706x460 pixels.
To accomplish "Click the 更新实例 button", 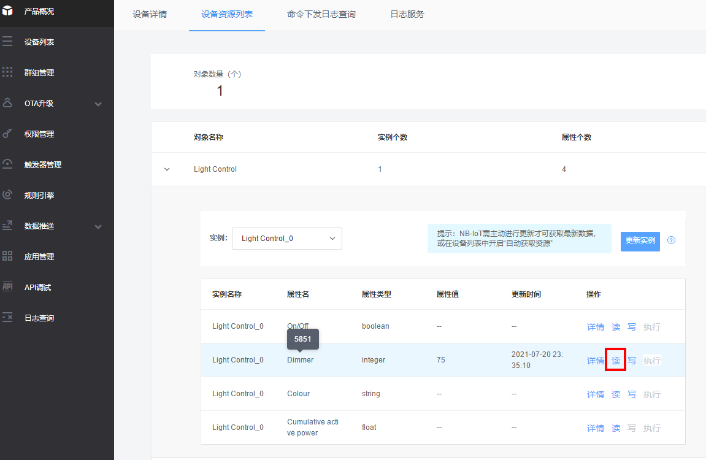I will [640, 241].
